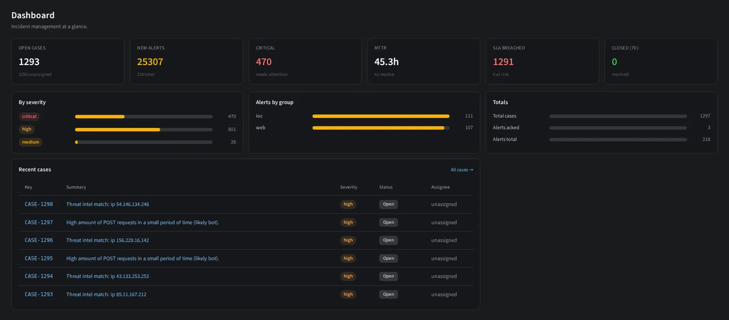Open the All cases link
Screen dimensions: 729x320
point(462,170)
